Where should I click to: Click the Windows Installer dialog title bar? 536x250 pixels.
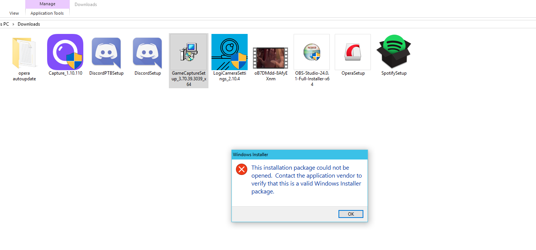299,155
